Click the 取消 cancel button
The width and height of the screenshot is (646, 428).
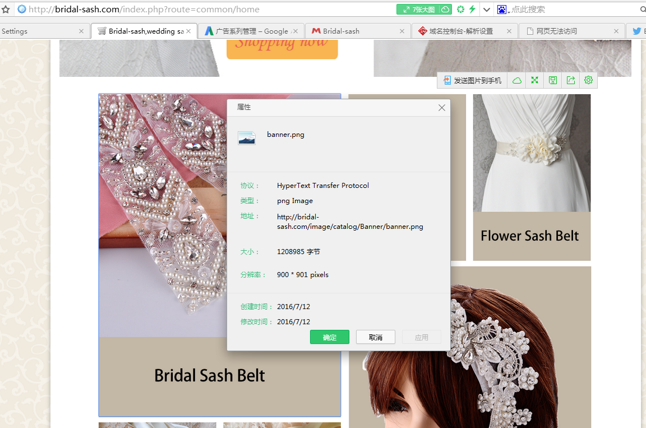click(x=376, y=337)
